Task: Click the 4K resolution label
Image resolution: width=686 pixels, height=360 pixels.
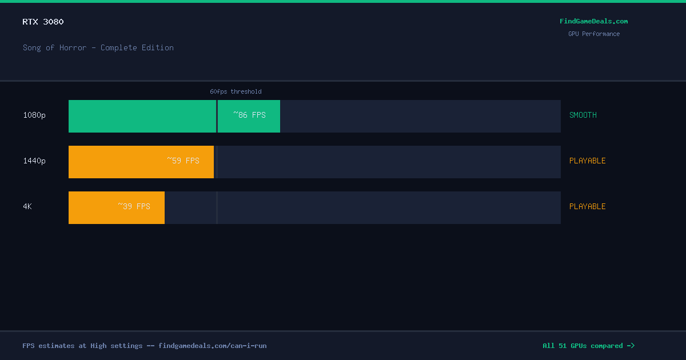Action: click(x=27, y=206)
